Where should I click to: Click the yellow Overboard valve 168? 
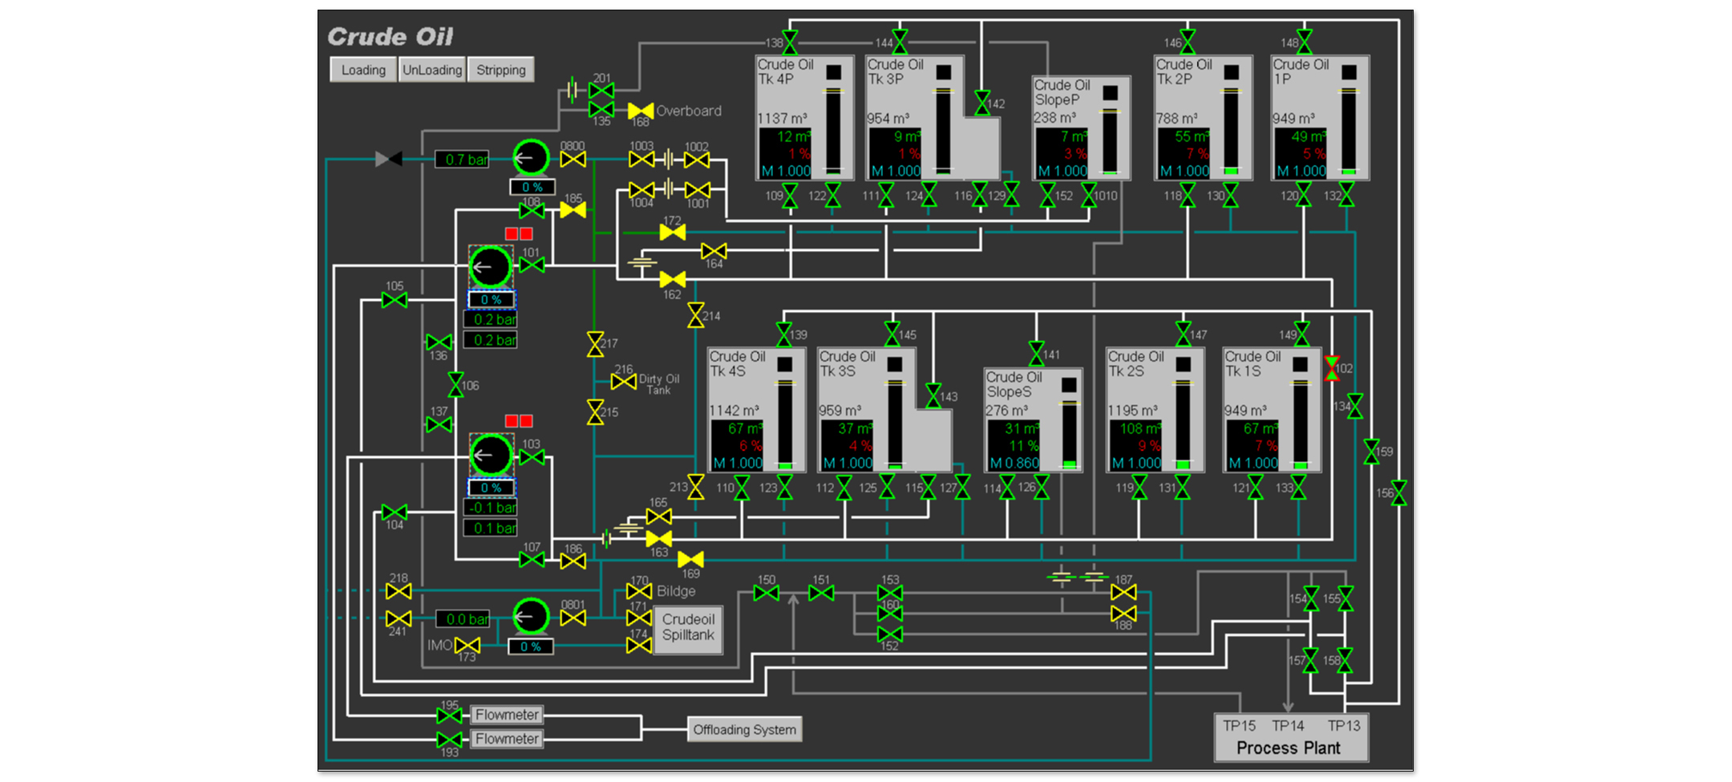(640, 111)
